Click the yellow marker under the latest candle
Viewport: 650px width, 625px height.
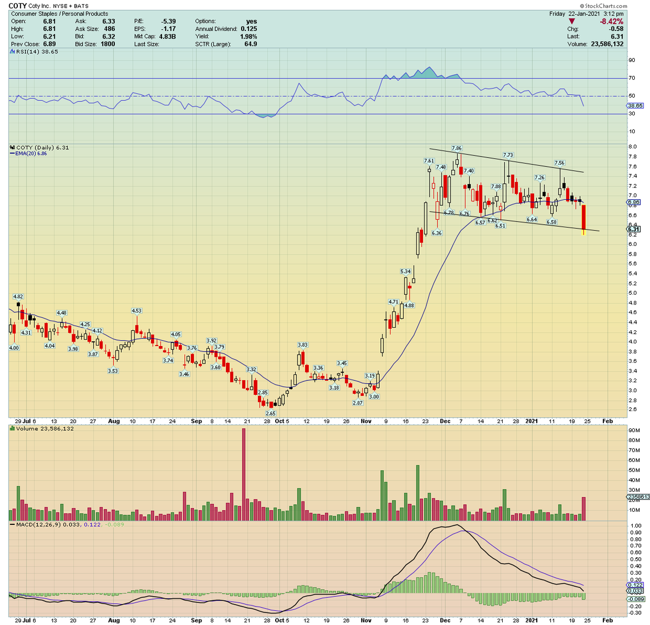click(584, 233)
